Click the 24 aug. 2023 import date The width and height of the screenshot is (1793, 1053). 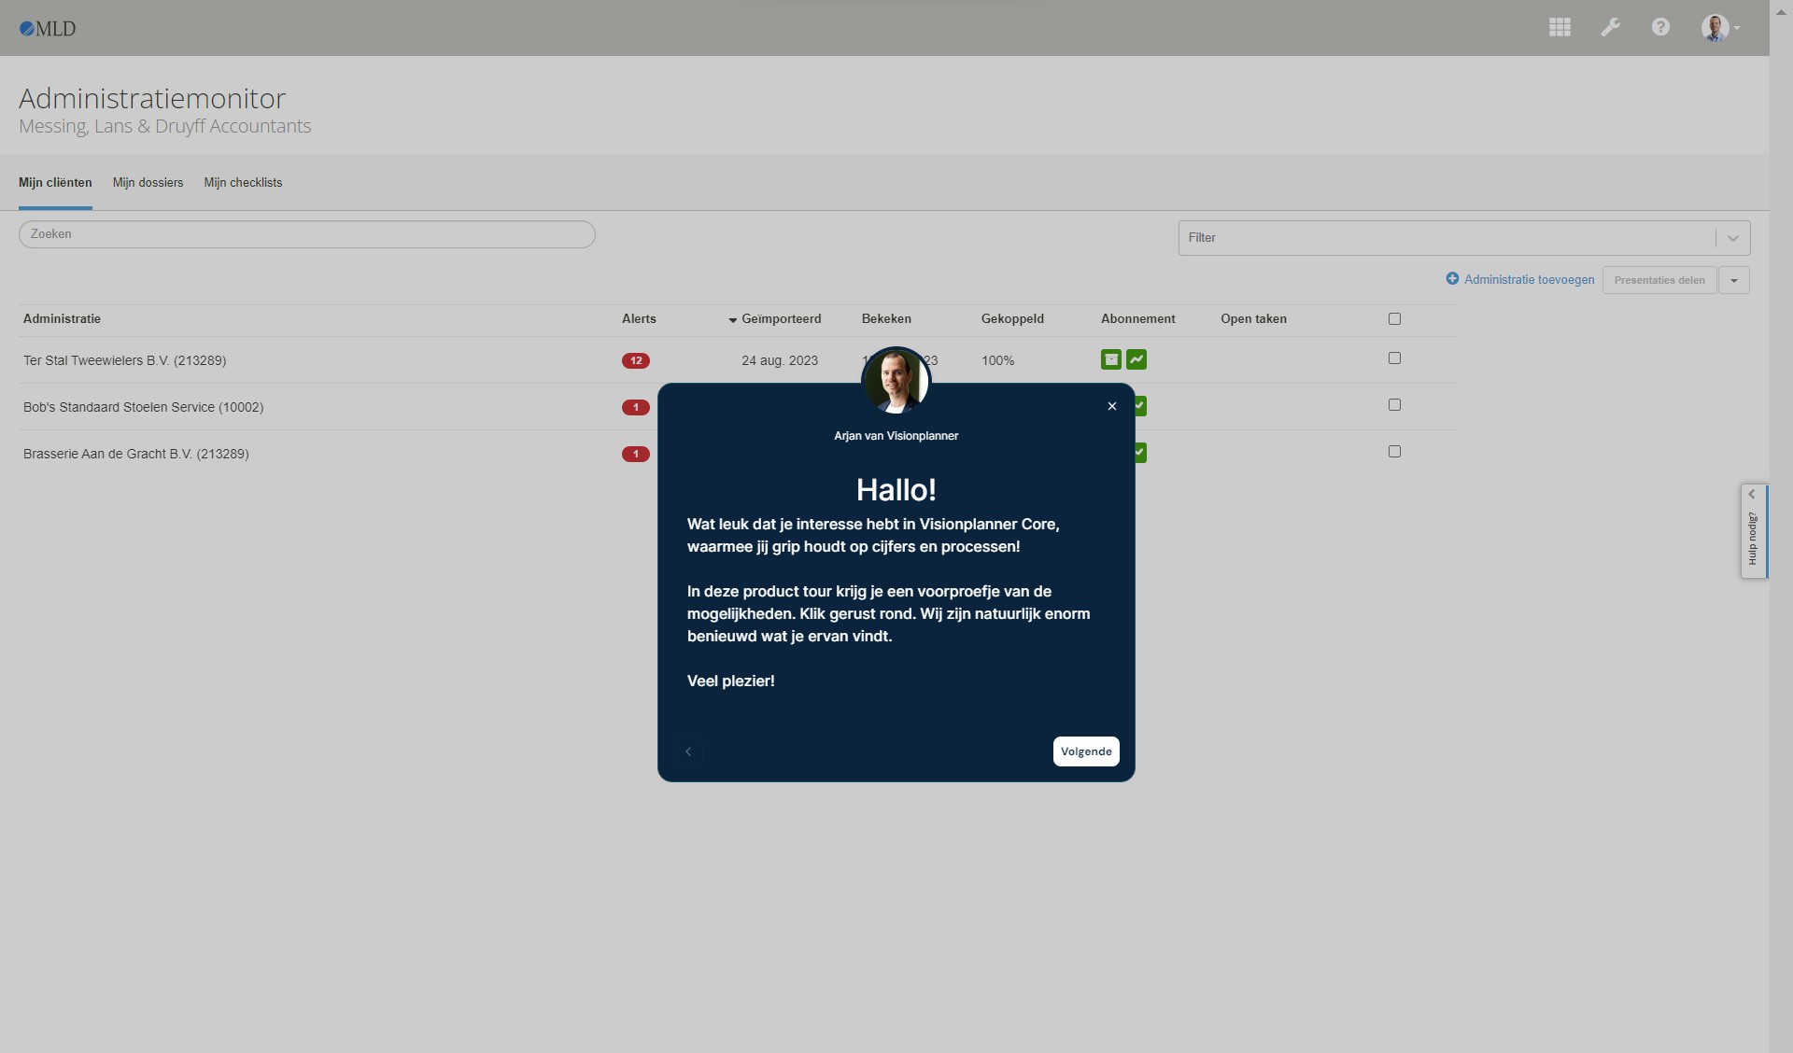[x=780, y=360]
